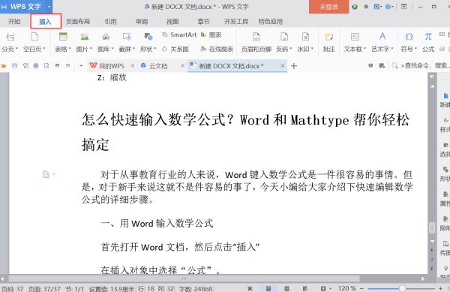This screenshot has height=292, width=450.
Task: Open the 开始 ribbon tab
Action: pos(14,22)
